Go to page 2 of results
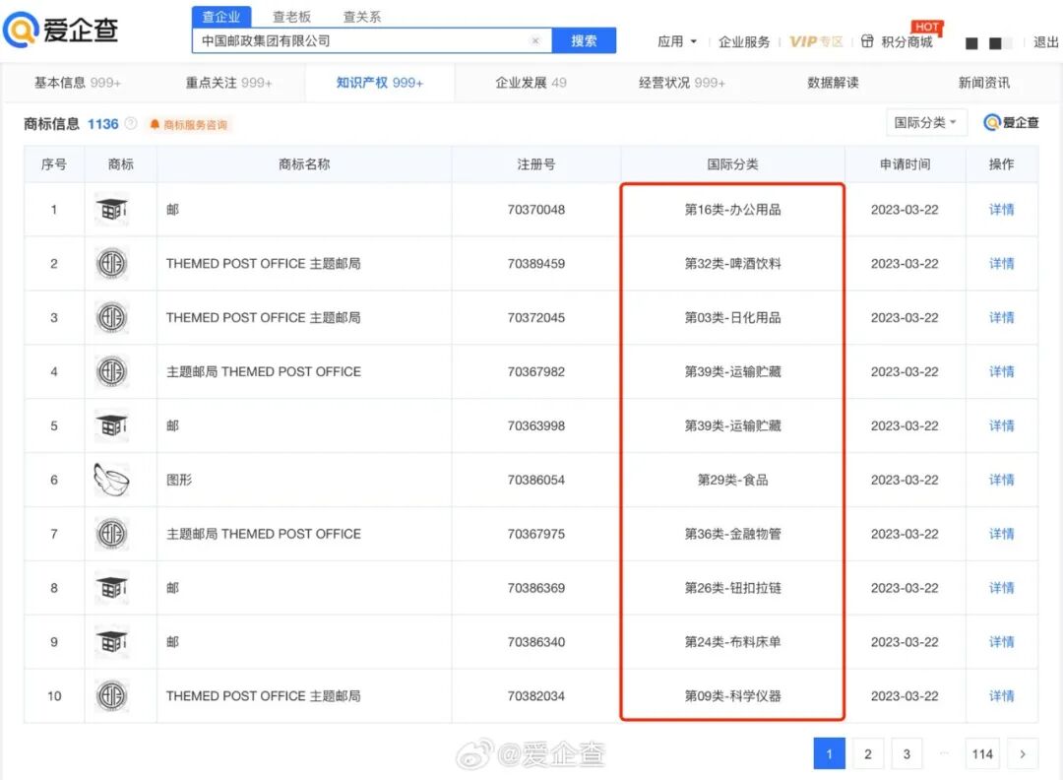 pos(867,753)
